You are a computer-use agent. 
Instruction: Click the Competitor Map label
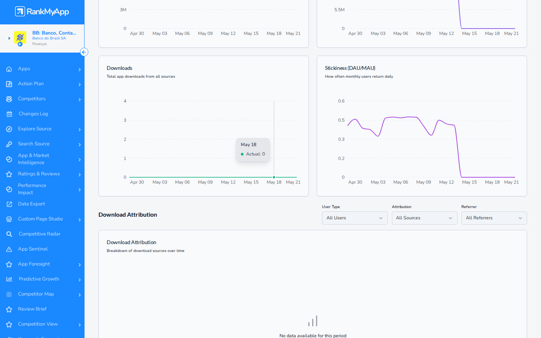[36, 294]
